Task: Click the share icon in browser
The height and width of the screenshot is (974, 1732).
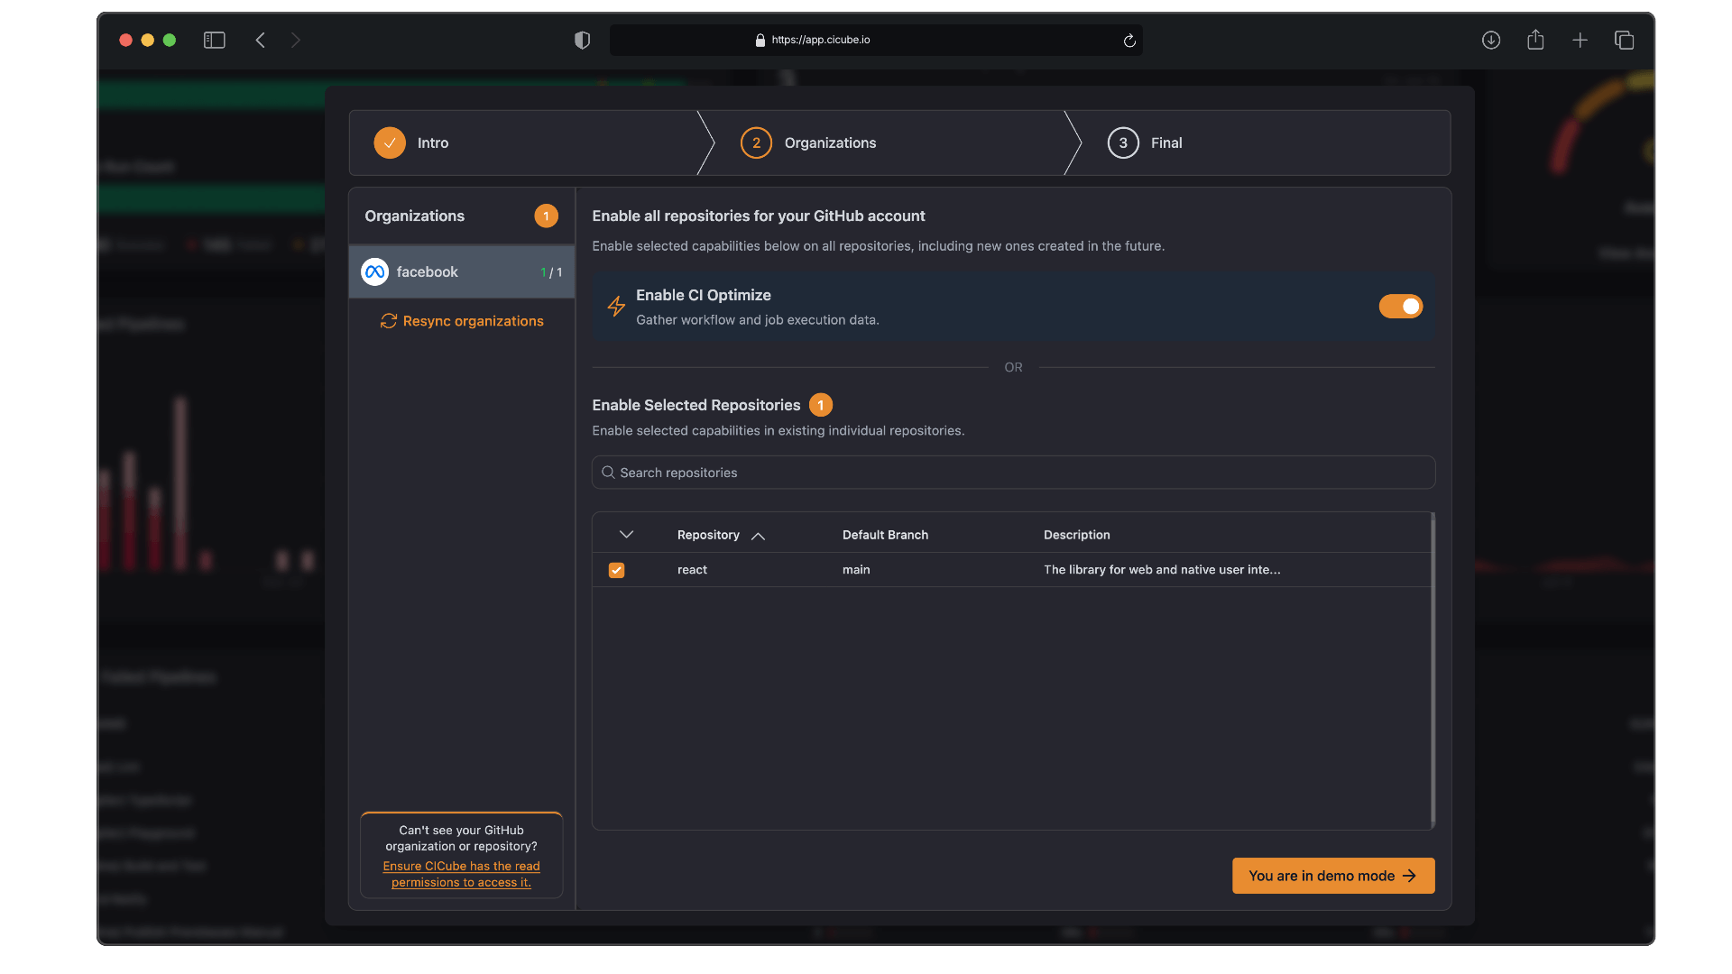Action: pos(1535,40)
